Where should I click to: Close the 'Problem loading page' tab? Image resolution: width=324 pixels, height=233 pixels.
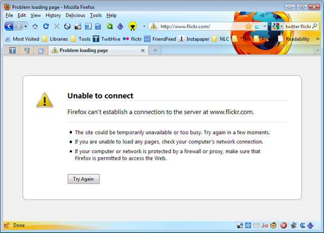(143, 51)
